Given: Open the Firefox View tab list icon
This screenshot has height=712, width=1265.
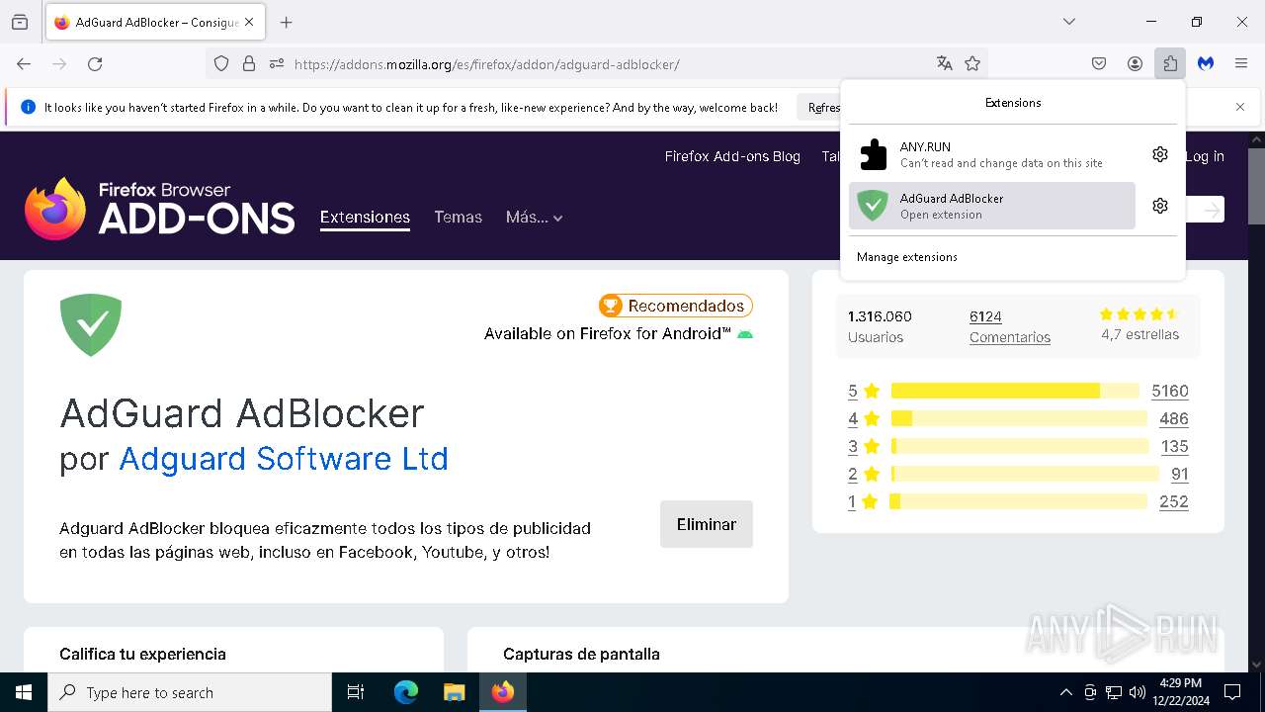Looking at the screenshot, I should point(20,22).
